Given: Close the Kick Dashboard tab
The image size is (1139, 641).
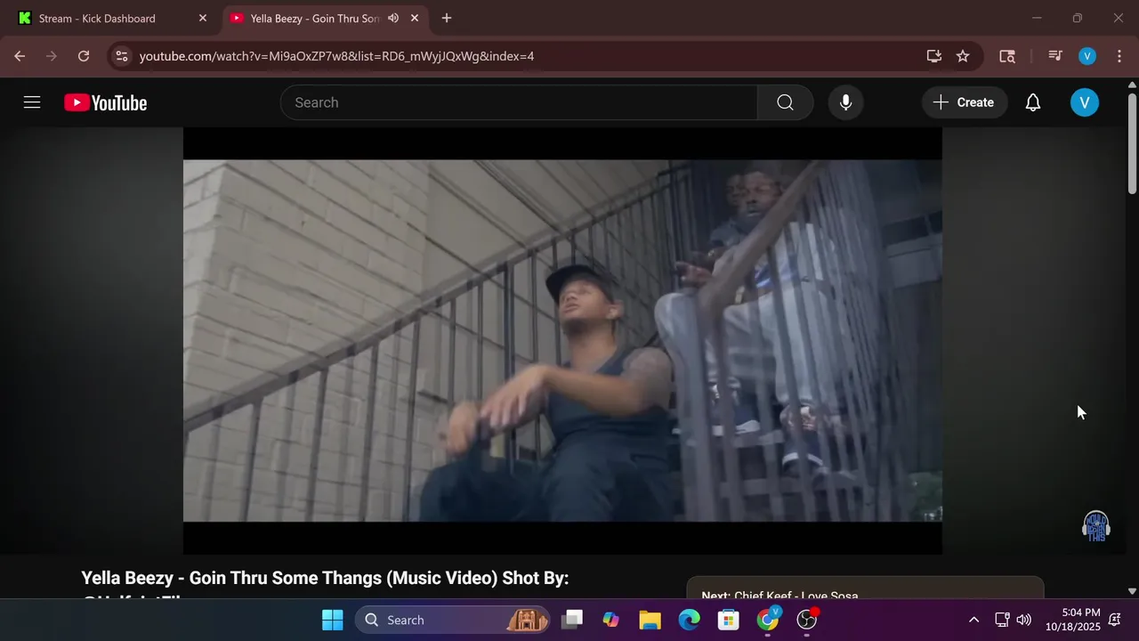Looking at the screenshot, I should [x=203, y=18].
